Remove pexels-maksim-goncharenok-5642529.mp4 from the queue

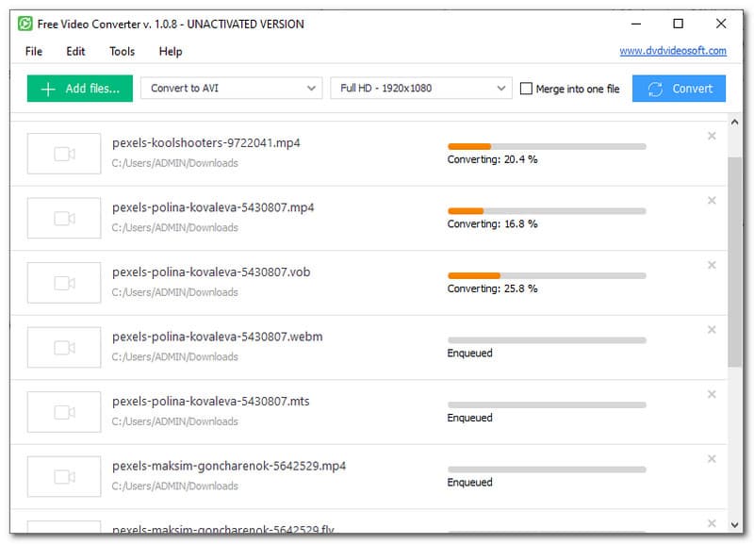point(712,458)
